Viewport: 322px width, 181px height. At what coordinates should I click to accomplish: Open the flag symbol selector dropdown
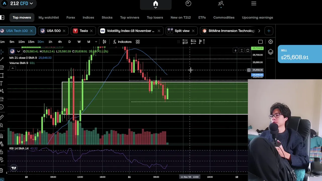15,51
